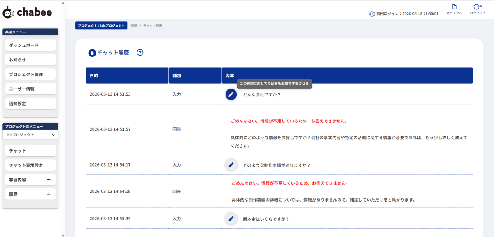Open チャット表示設定
Screen dimensions: 494x237
coord(30,165)
